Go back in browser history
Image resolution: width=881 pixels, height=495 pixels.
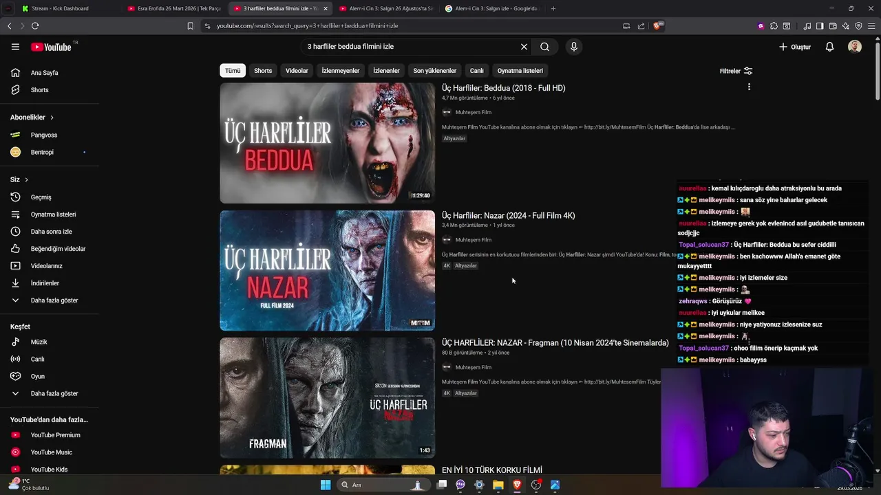point(10,25)
